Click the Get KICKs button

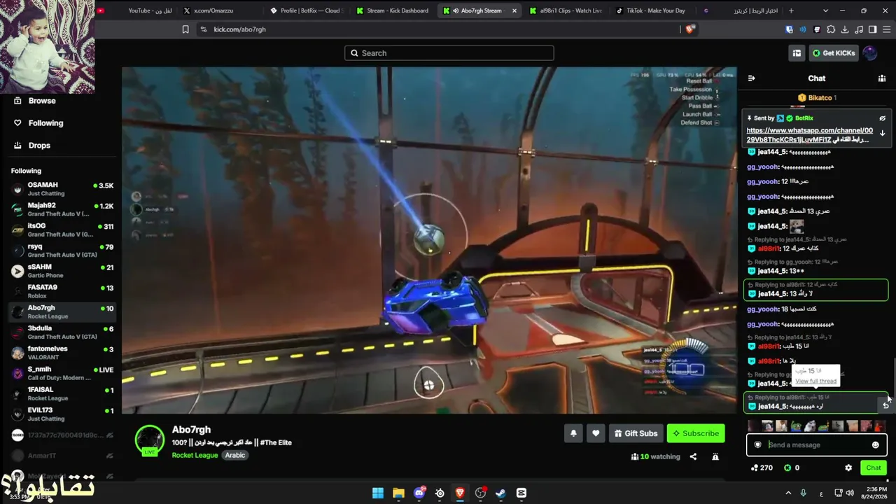point(834,53)
